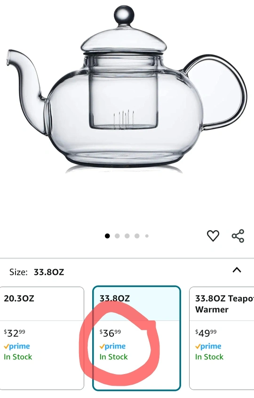
Task: Open the glass teapot product image
Action: pos(125,87)
